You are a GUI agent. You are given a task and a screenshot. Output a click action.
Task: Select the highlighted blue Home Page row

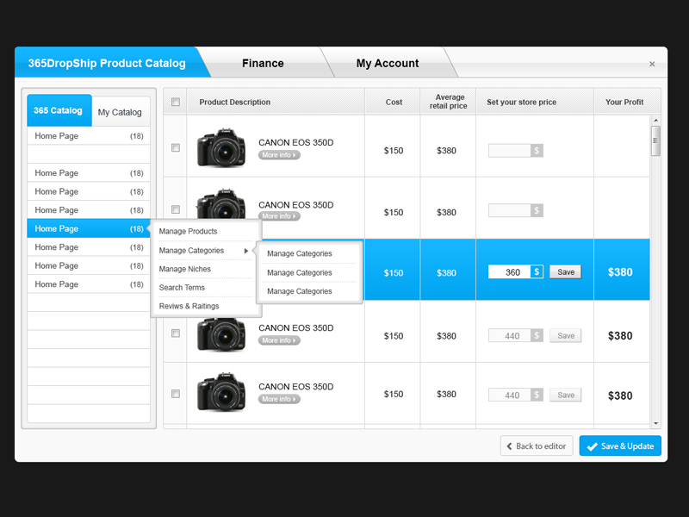click(x=89, y=228)
